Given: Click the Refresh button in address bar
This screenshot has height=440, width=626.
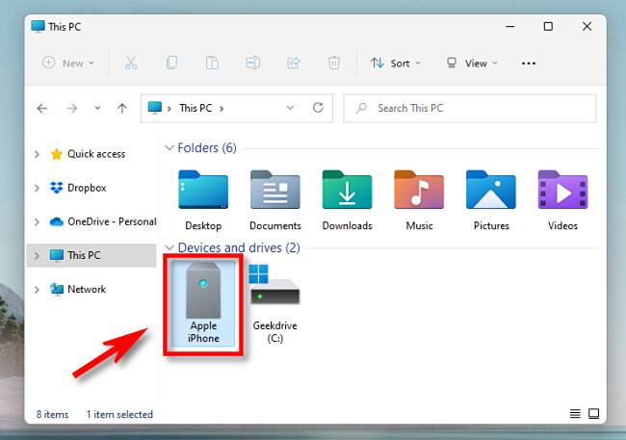Looking at the screenshot, I should (318, 108).
